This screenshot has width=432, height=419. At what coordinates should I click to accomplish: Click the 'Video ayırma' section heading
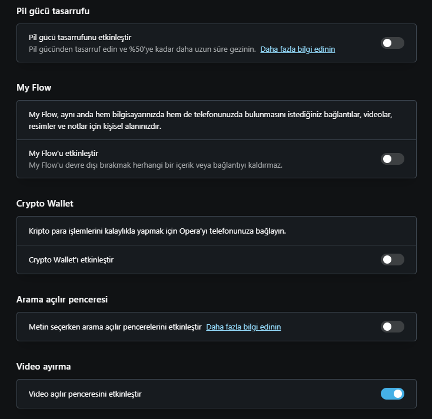pos(44,366)
